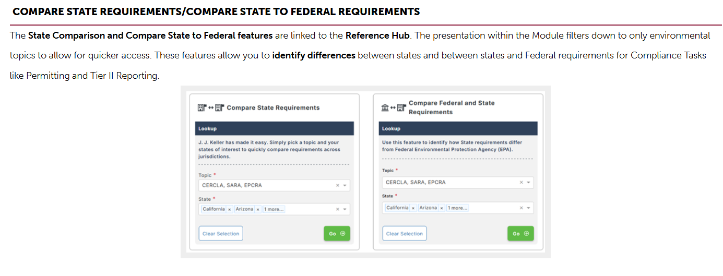
Task: Clear all states in right State field
Action: pos(521,208)
